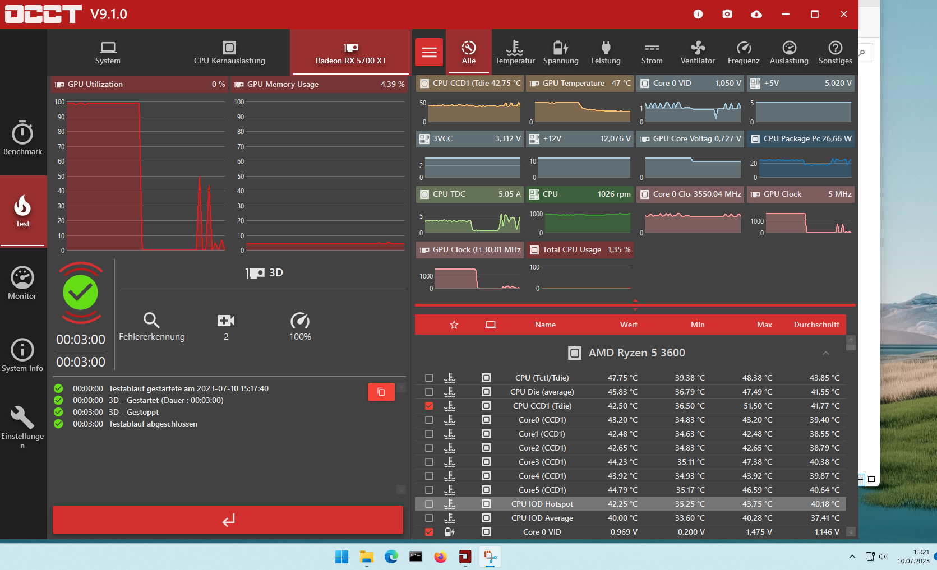Open System Info from the sidebar
Image resolution: width=937 pixels, height=570 pixels.
click(22, 355)
